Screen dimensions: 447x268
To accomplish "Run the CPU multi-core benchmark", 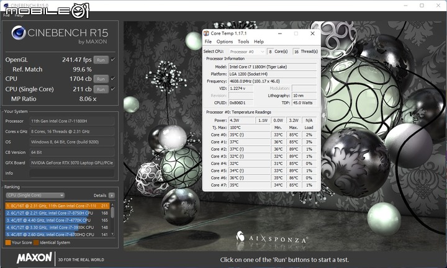I will point(101,79).
